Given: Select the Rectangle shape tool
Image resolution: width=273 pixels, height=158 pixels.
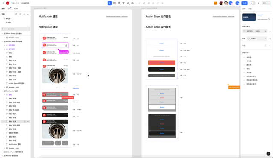Looking at the screenshot, I should pos(119,3).
